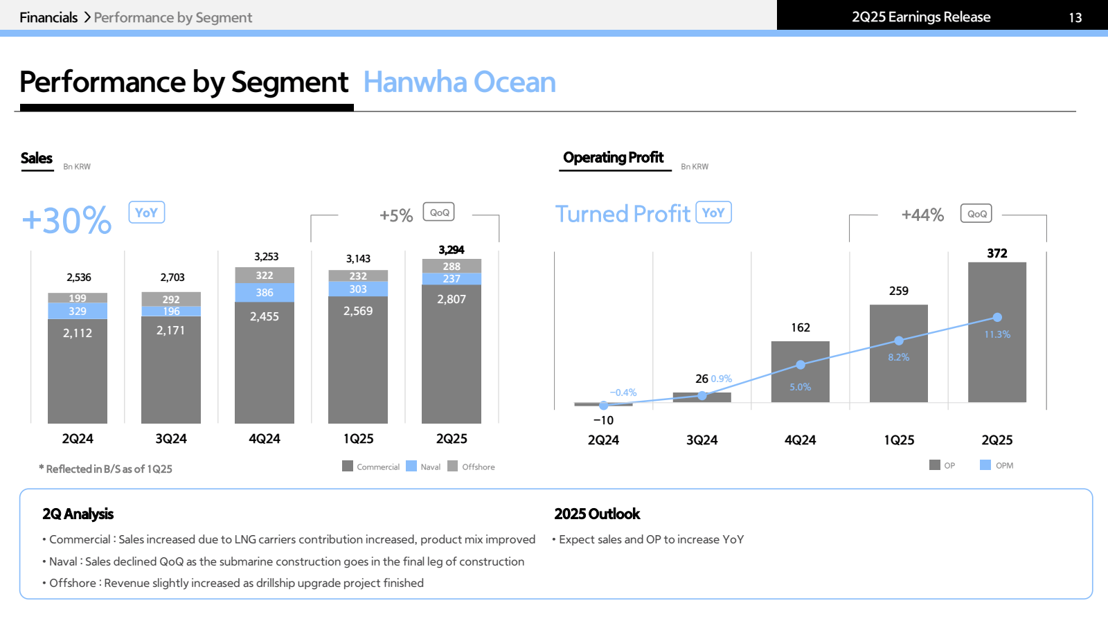Click the 322 offshore bar segment

pos(265,275)
